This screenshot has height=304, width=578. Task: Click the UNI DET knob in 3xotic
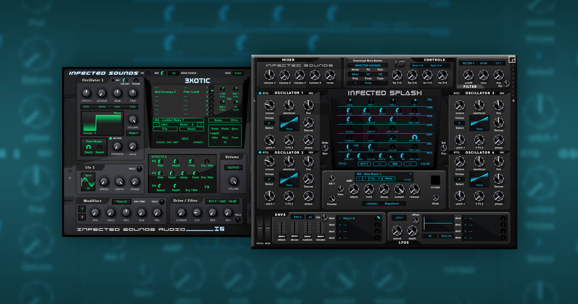(x=125, y=80)
